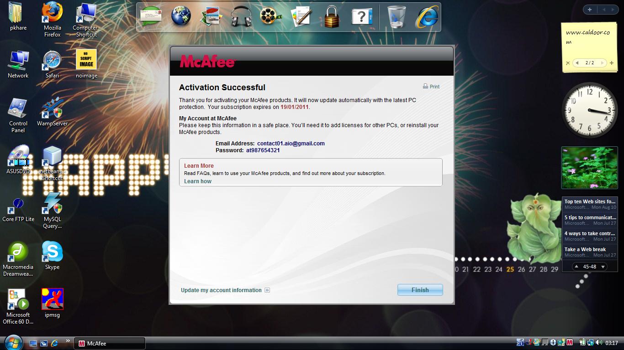Open Mozilla Firefox desktop shortcut

(x=52, y=19)
